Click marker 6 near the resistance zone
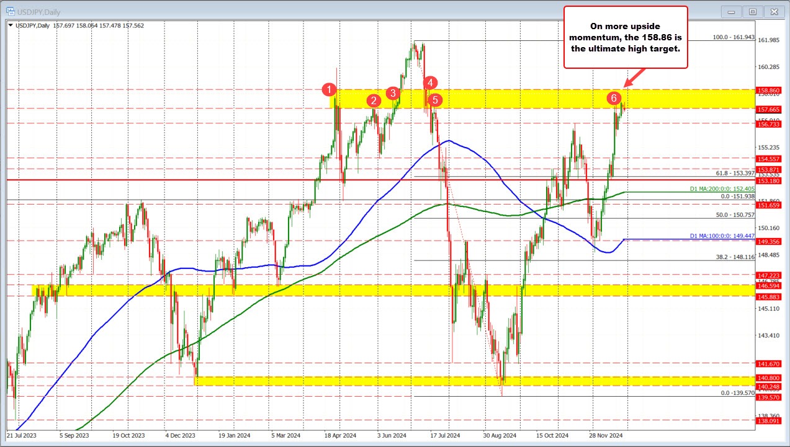This screenshot has width=790, height=447. click(x=615, y=97)
